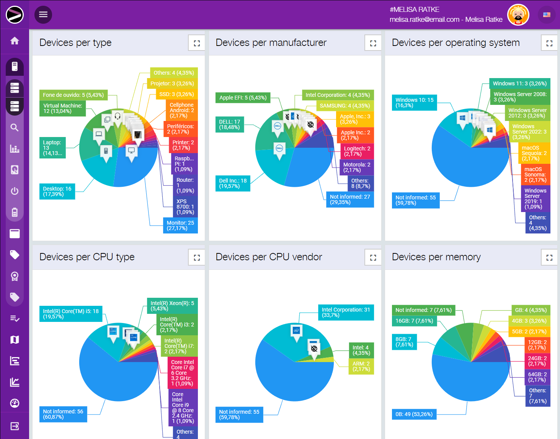Expand Devices per manufacturer chart fullscreen

(x=373, y=43)
